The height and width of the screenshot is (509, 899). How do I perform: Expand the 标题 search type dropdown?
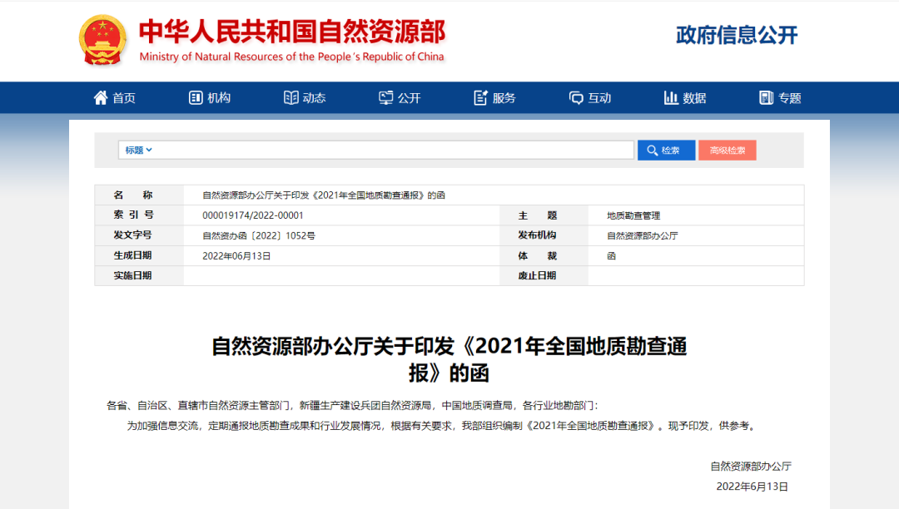coord(139,151)
